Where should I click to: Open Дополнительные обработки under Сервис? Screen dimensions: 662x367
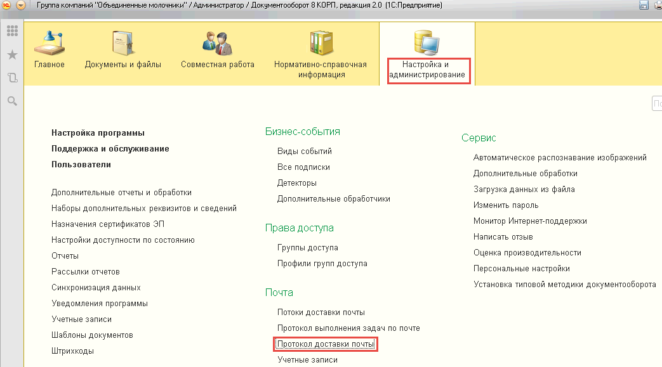point(525,174)
